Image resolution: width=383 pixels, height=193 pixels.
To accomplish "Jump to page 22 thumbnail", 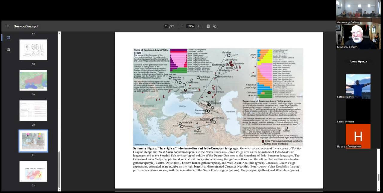I will pyautogui.click(x=33, y=171).
